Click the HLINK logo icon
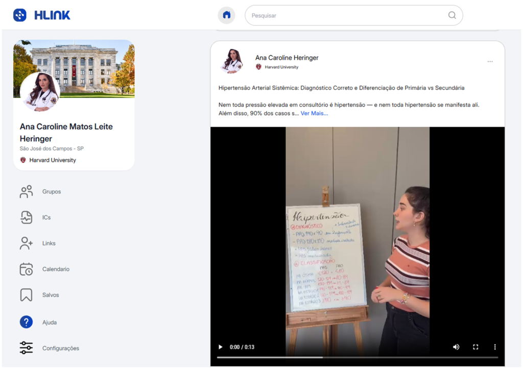Image resolution: width=523 pixels, height=369 pixels. click(x=20, y=15)
